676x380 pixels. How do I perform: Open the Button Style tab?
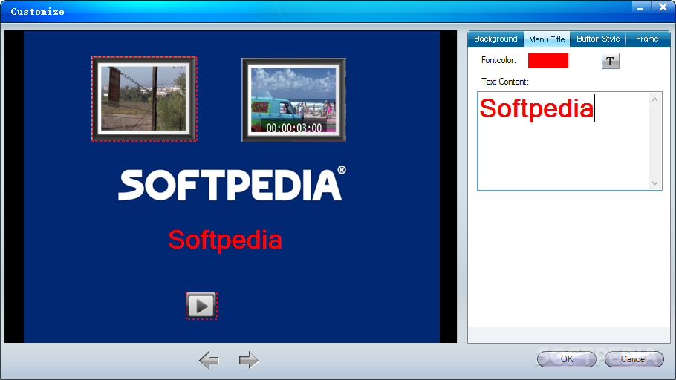coord(598,39)
